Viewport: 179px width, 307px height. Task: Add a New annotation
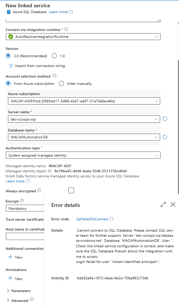pos(15,279)
